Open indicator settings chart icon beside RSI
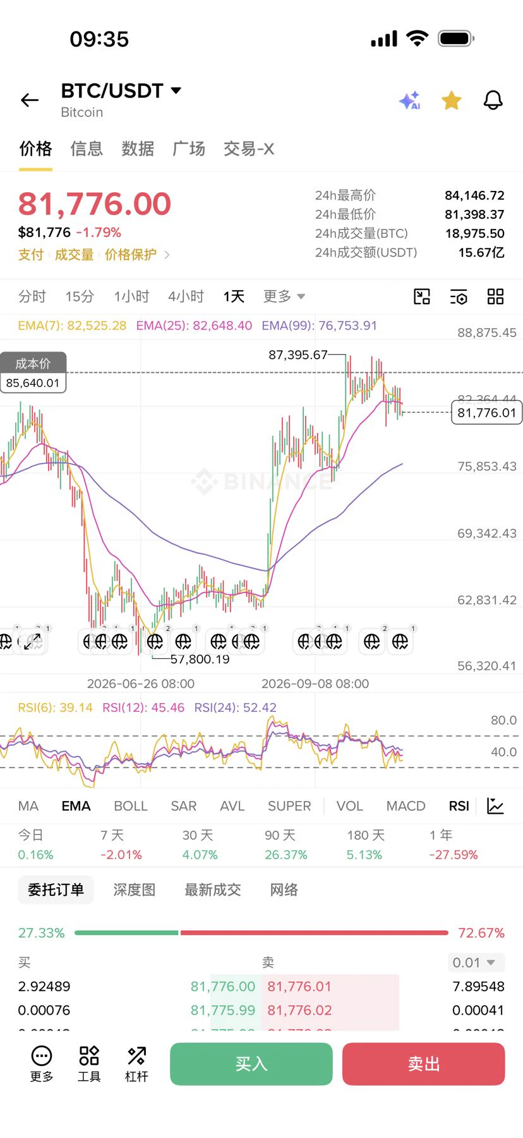This screenshot has width=523, height=1138. tap(496, 806)
